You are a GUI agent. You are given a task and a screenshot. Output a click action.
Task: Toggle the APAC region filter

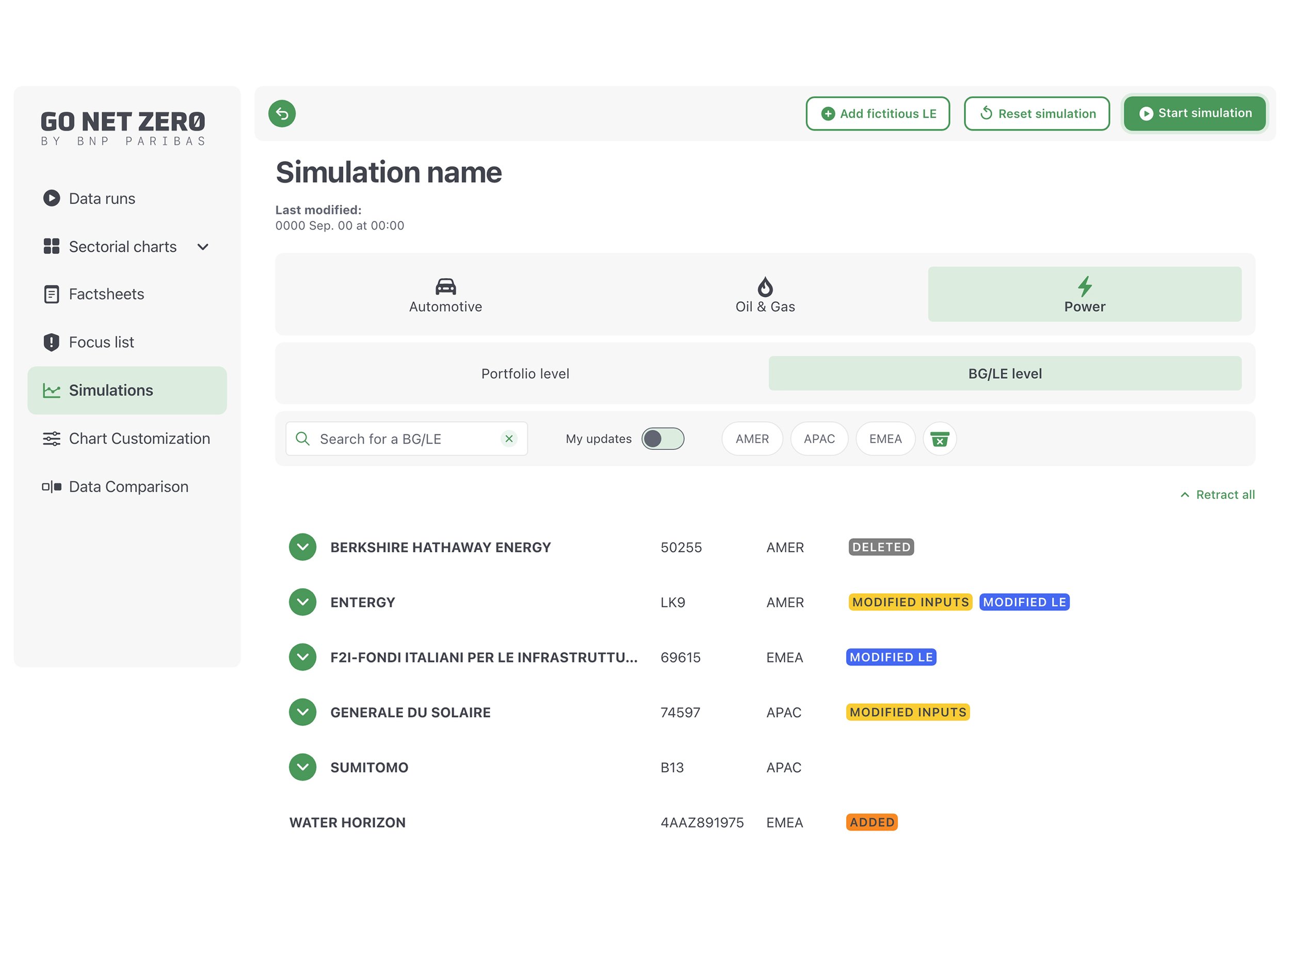point(819,439)
